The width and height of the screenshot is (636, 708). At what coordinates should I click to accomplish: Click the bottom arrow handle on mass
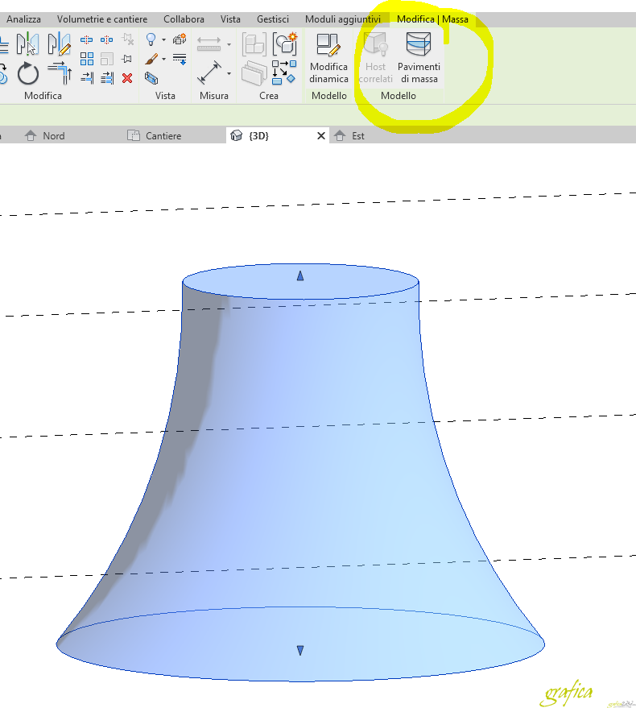click(300, 650)
